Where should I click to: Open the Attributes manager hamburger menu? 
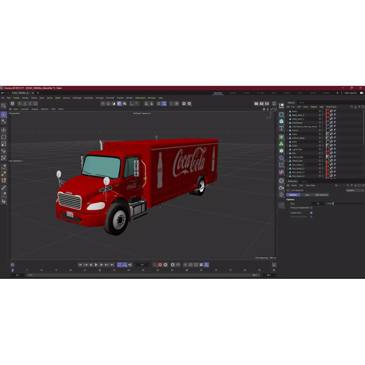[x=288, y=186]
